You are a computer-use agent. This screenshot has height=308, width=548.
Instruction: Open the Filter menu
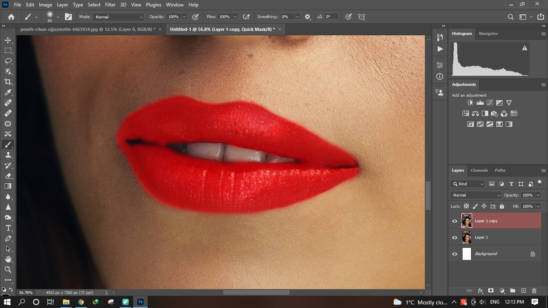pyautogui.click(x=110, y=5)
